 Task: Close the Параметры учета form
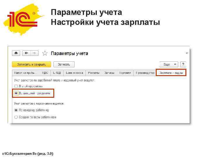187,53
